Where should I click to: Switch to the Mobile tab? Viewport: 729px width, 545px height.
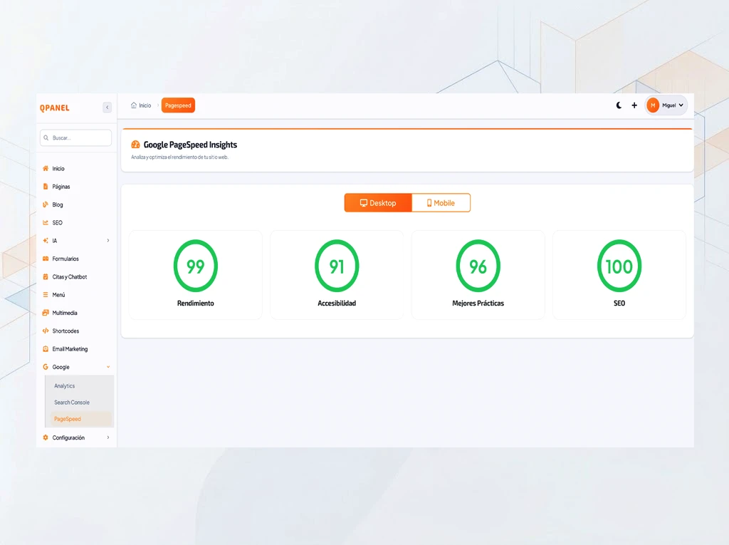pos(441,203)
